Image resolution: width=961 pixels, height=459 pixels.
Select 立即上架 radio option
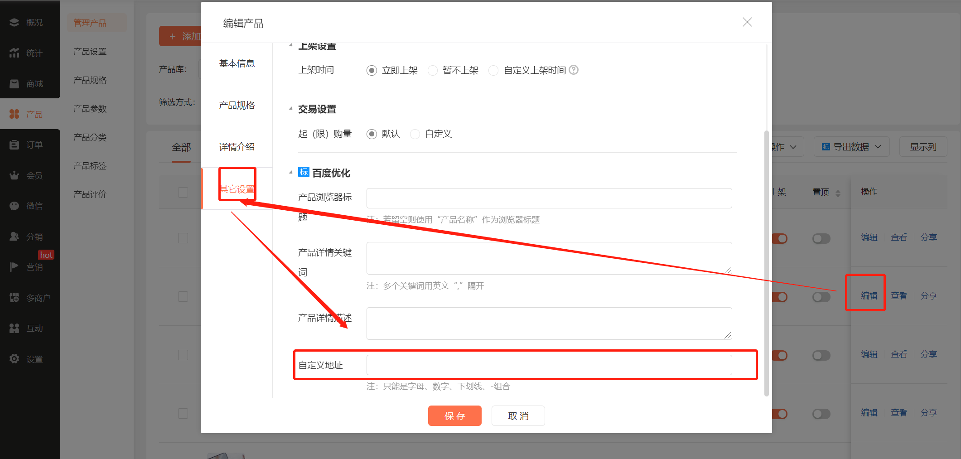pyautogui.click(x=372, y=70)
